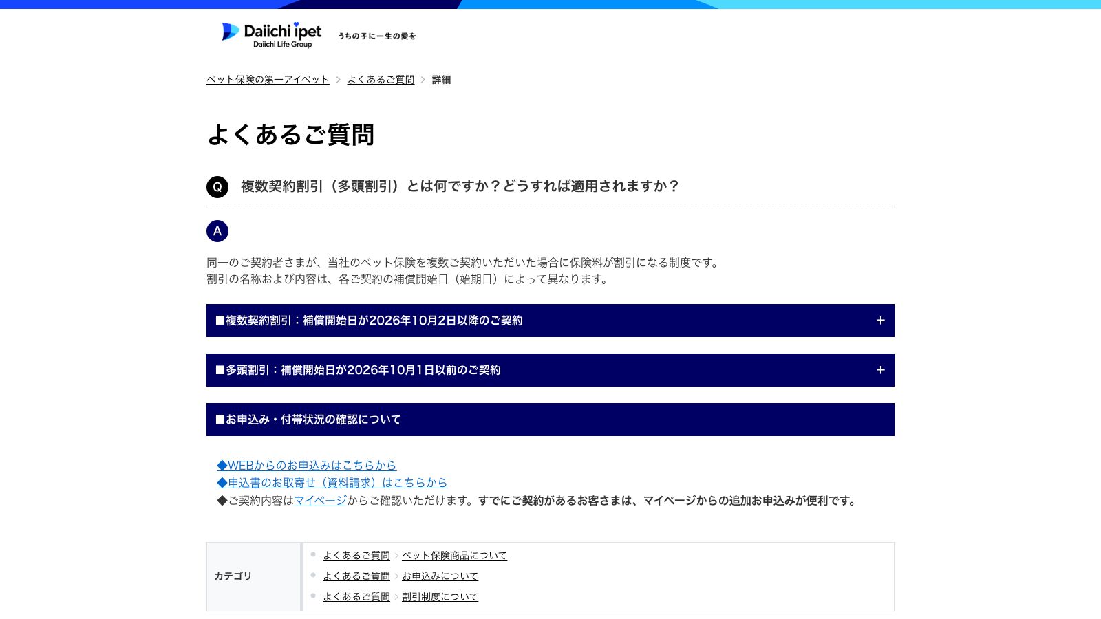Click the question text 複数契約割引（多頭割引）とは何ですか

tap(460, 186)
